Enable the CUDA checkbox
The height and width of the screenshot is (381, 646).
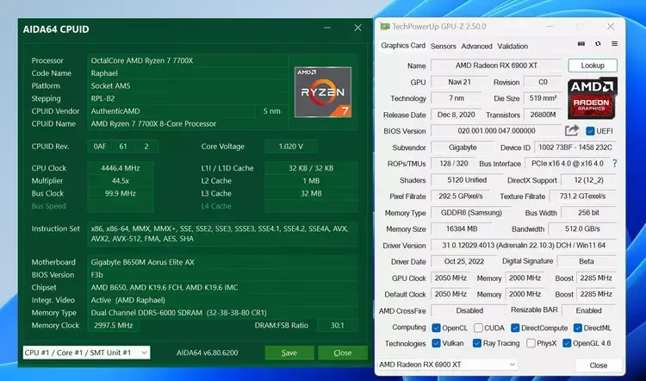(477, 328)
